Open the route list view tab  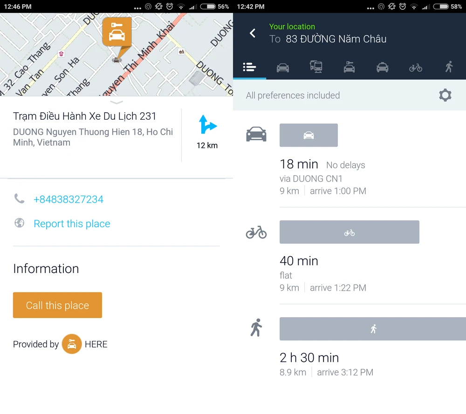click(250, 67)
